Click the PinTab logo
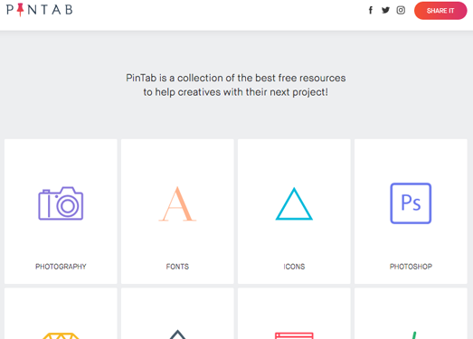Screen dimensions: 473x339 point(39,10)
